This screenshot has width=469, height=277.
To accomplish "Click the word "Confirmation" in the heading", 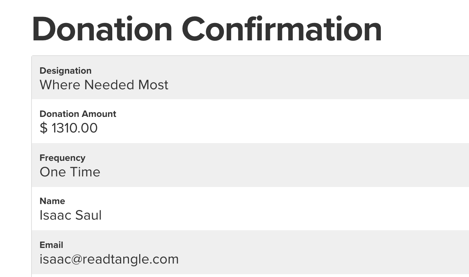I will pos(282,29).
